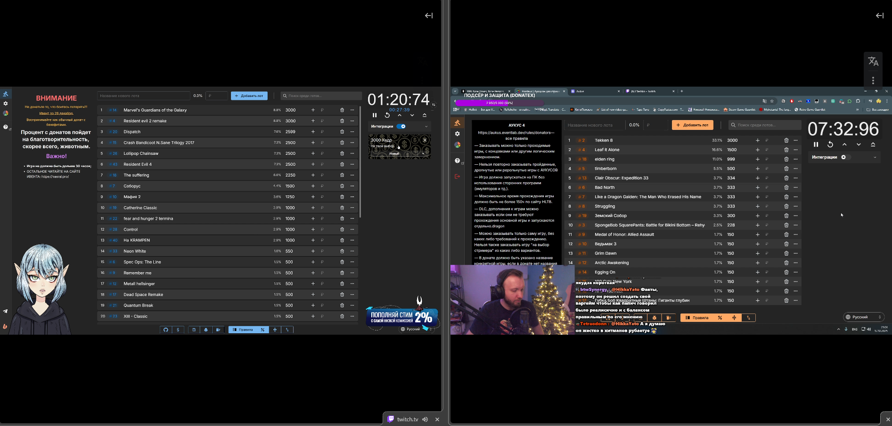
Task: Open settings gear in right auction sidebar
Action: click(x=457, y=134)
